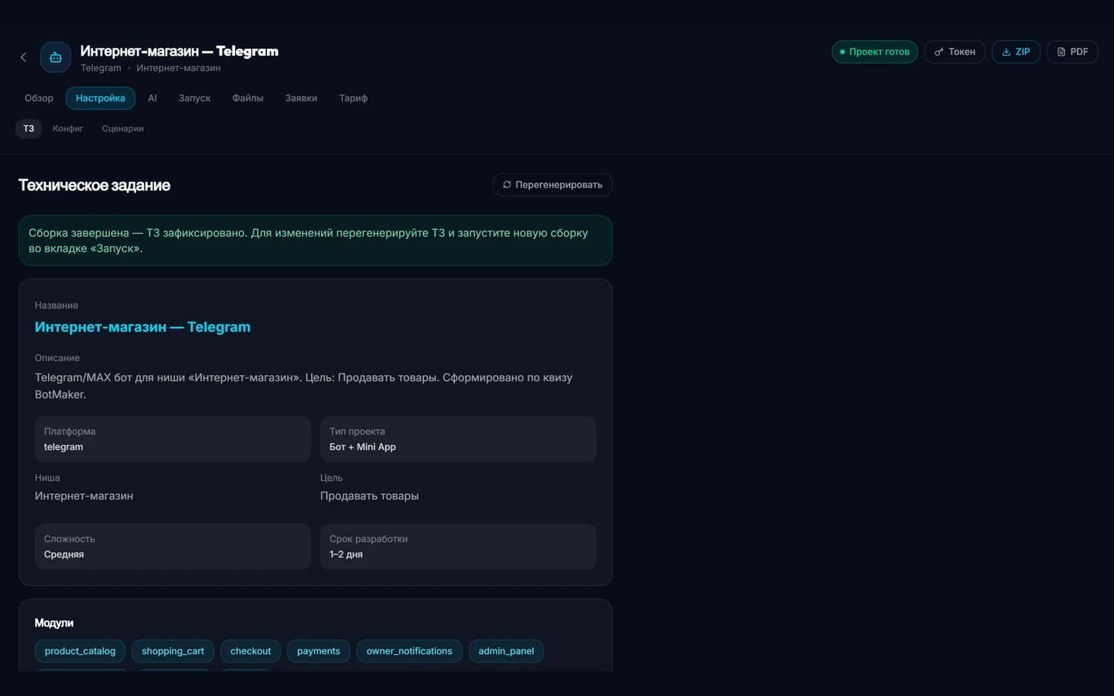1114x696 pixels.
Task: Click the Платформа telegram field
Action: click(x=173, y=439)
